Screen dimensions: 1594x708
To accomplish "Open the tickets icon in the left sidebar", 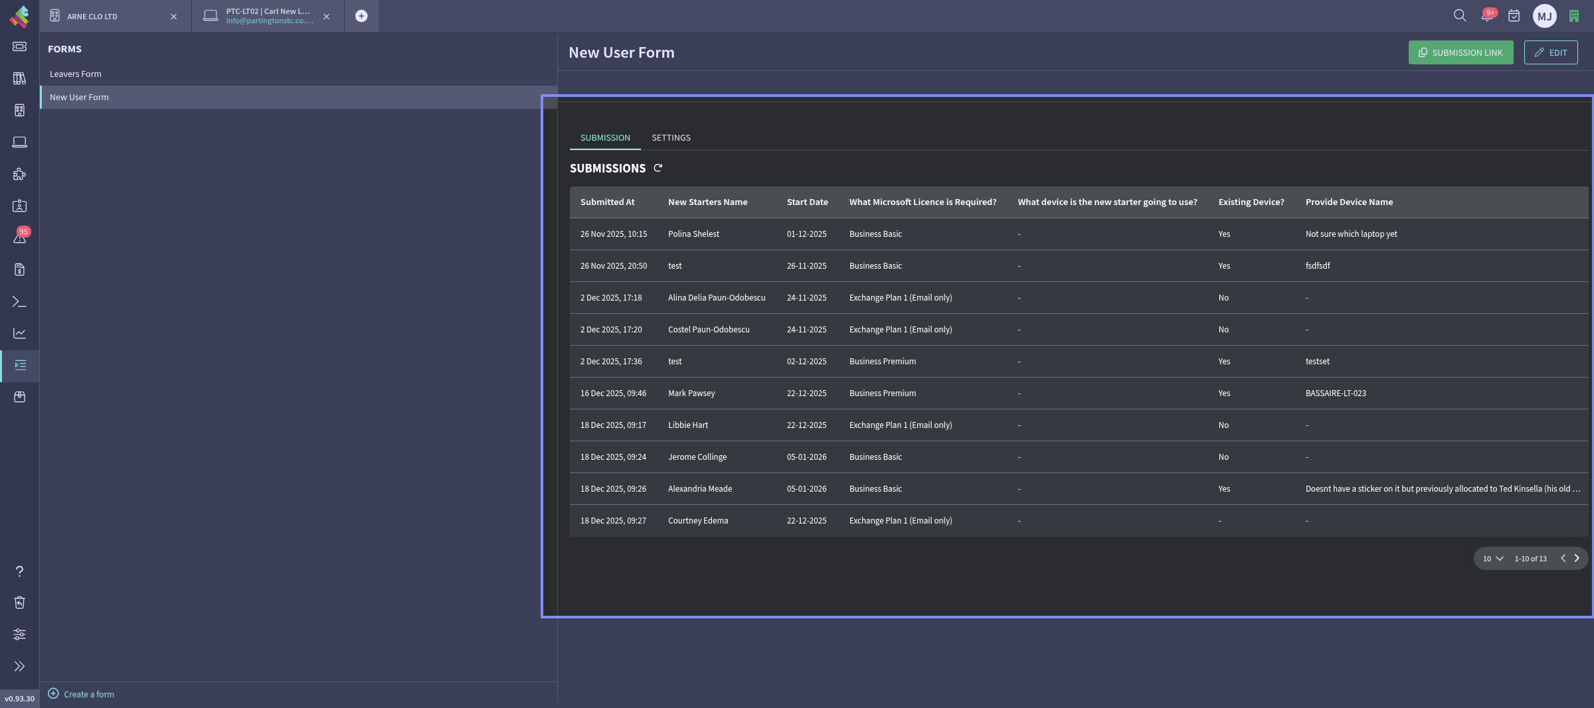I will tap(19, 46).
